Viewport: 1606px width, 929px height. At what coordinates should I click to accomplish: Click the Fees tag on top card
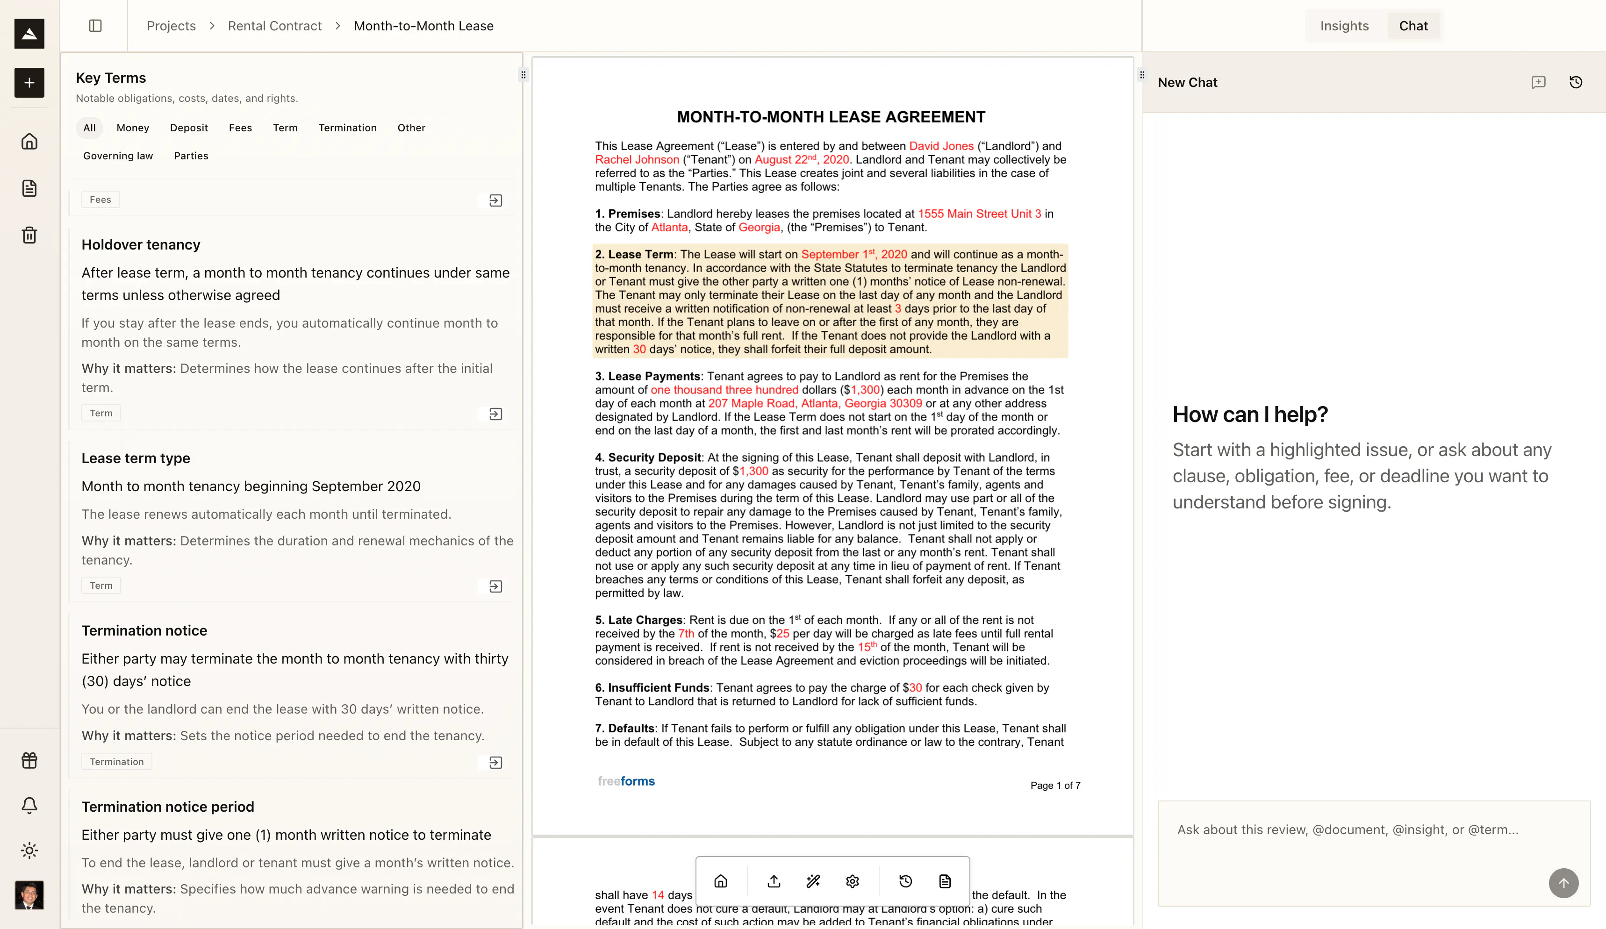tap(100, 200)
